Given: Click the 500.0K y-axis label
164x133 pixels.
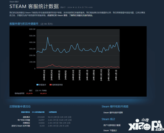Looking at the screenshot, I should pyautogui.click(x=32, y=36).
